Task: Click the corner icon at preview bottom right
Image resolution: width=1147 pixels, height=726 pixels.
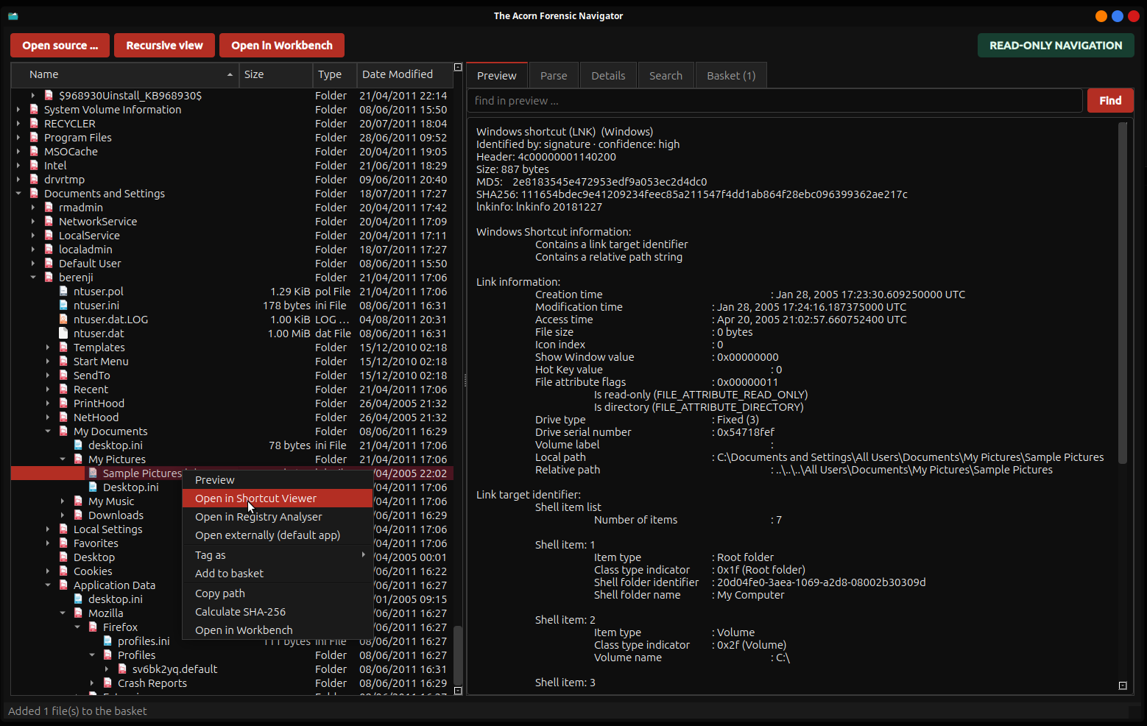Action: (x=1123, y=686)
